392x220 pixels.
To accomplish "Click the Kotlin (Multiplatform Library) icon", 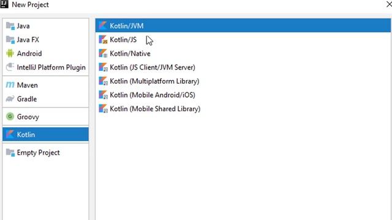I will coord(103,81).
